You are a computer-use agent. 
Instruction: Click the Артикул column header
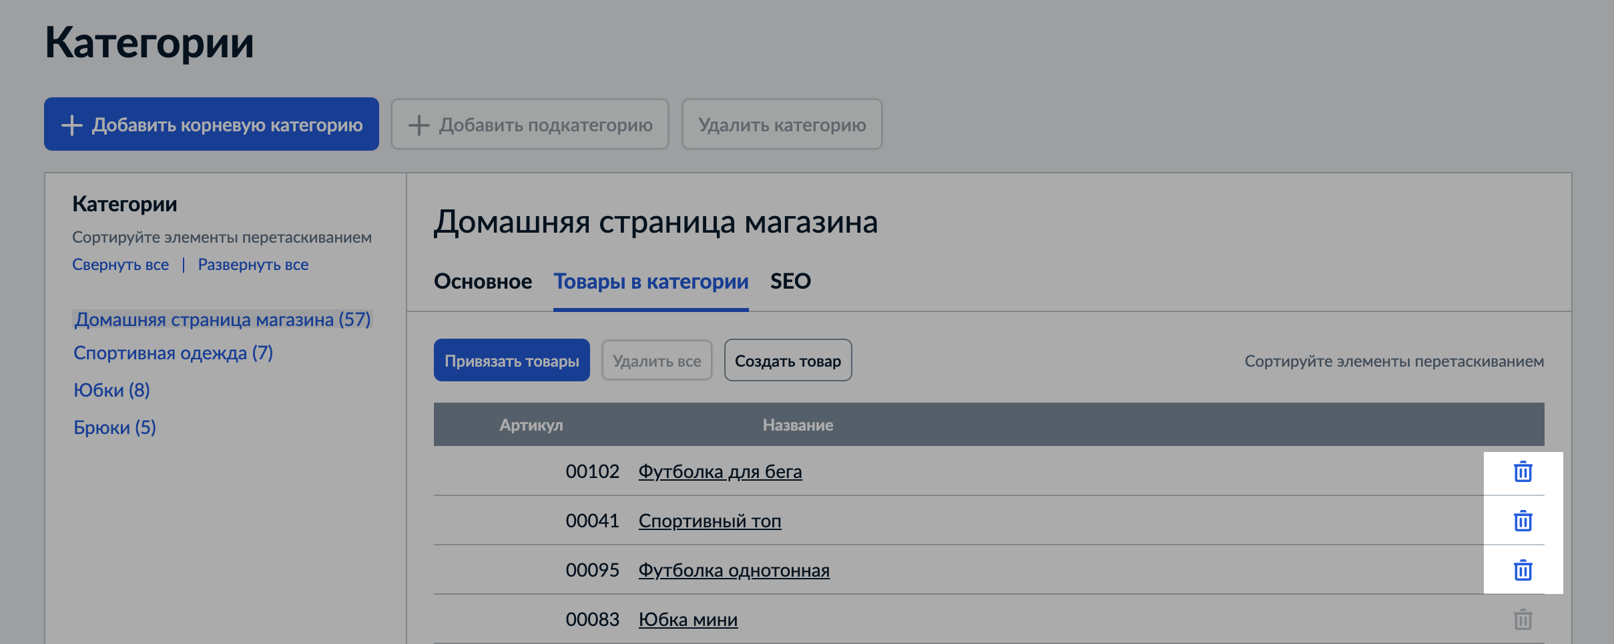[531, 425]
